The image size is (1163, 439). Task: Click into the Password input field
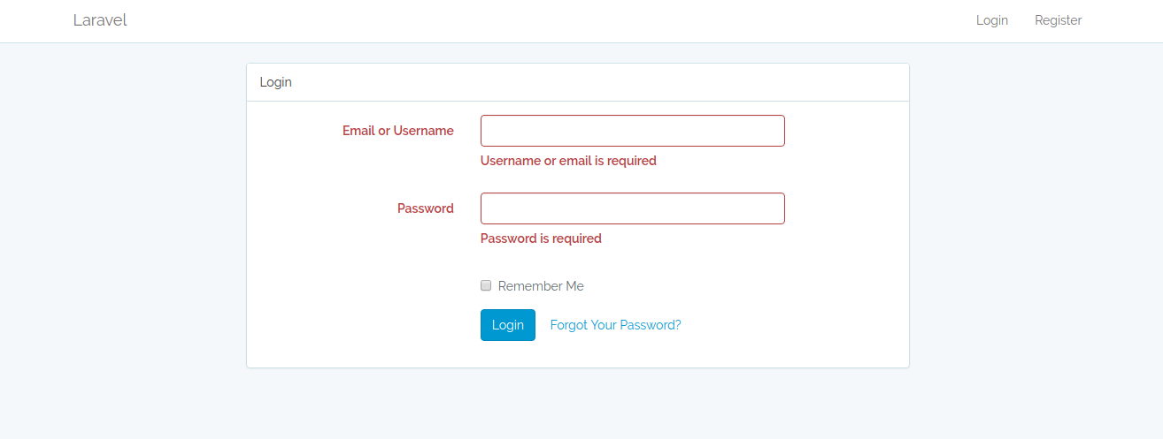(x=632, y=208)
